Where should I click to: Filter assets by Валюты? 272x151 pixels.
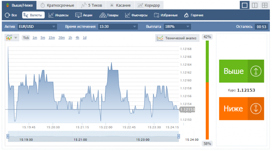pos(33,15)
